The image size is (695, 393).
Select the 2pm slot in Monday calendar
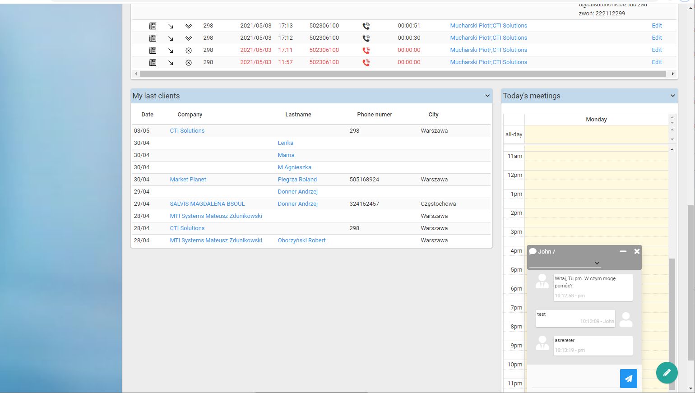(x=596, y=213)
